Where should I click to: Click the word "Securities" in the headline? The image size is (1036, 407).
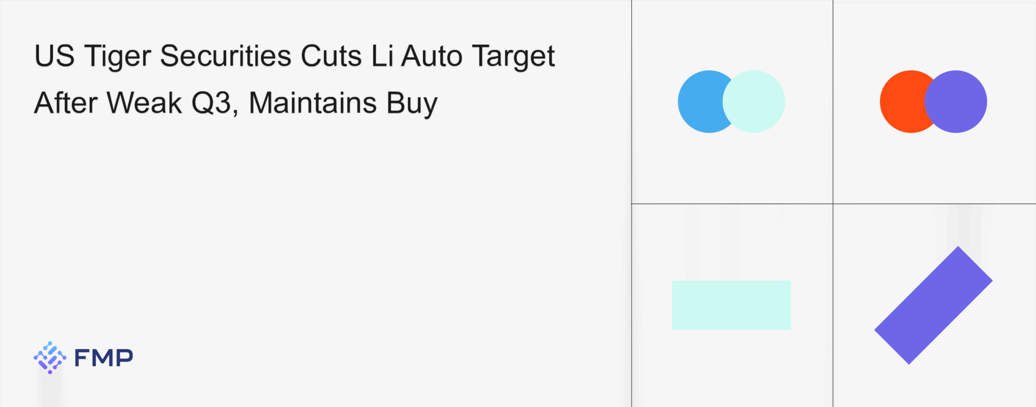point(225,56)
